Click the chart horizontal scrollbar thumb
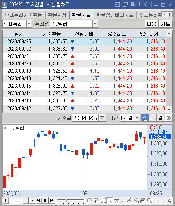The height and width of the screenshot is (206, 175). tap(26, 201)
